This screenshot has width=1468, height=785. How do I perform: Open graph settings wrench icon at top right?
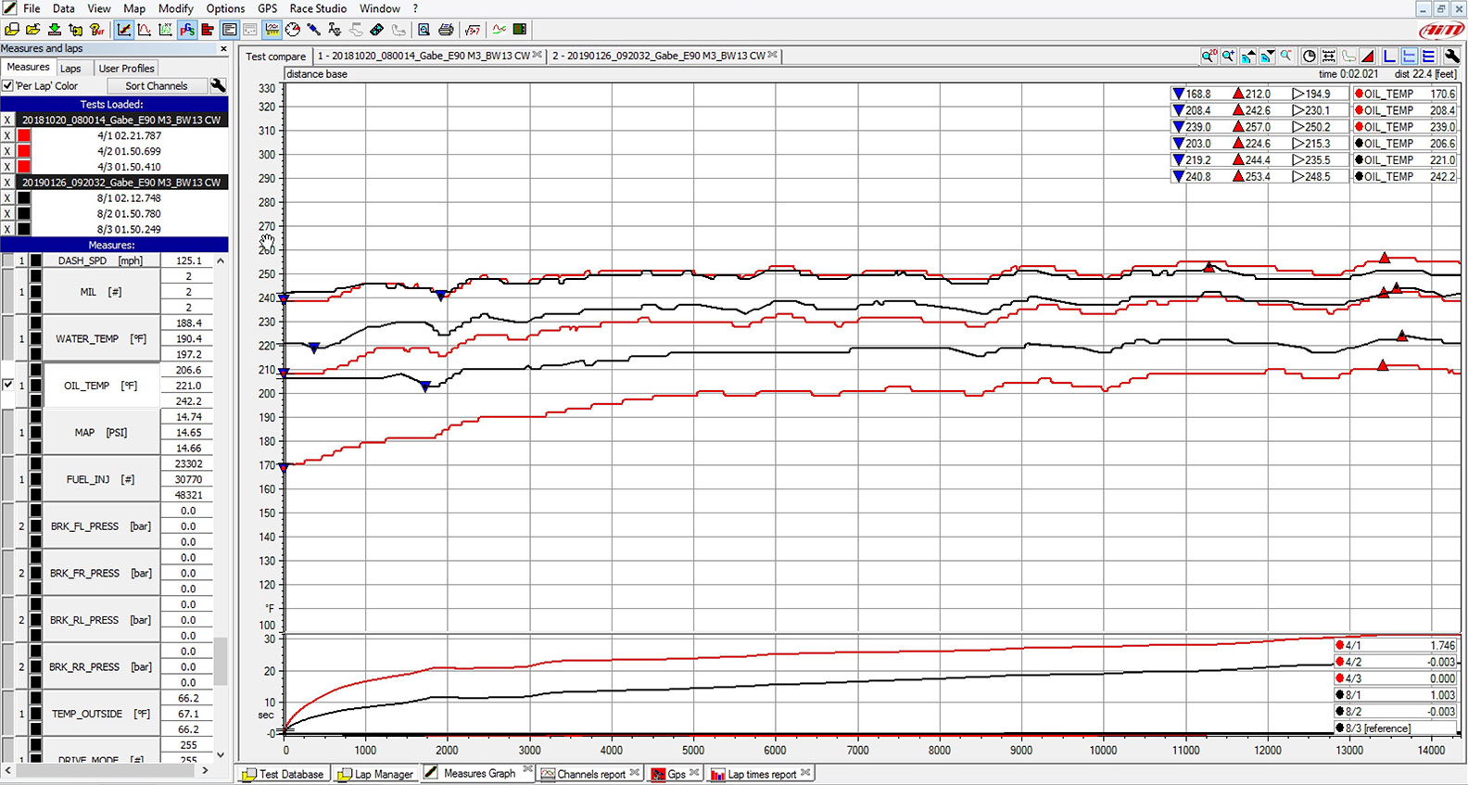click(x=1451, y=57)
